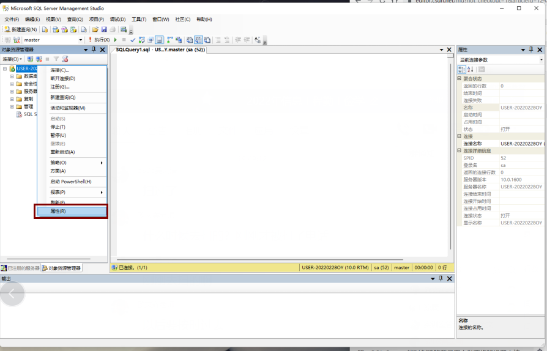The image size is (547, 351).
Task: Click the Object Explorer refresh icon
Action: [65, 59]
